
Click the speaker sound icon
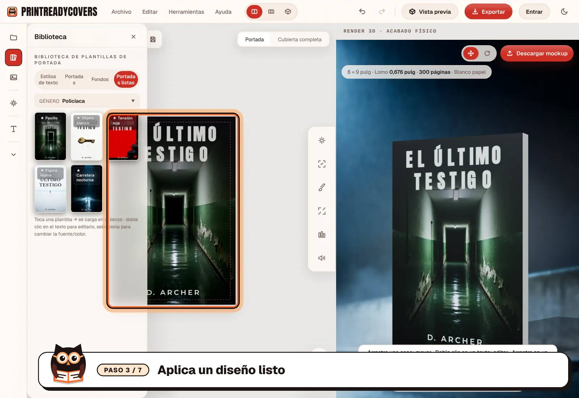tap(322, 258)
